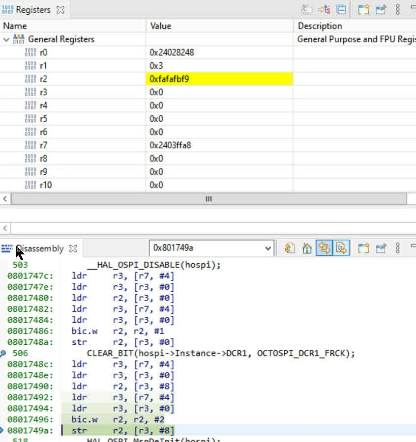Toggle Show Source in Disassembly
Screen dimensions: 416x442
pos(341,248)
